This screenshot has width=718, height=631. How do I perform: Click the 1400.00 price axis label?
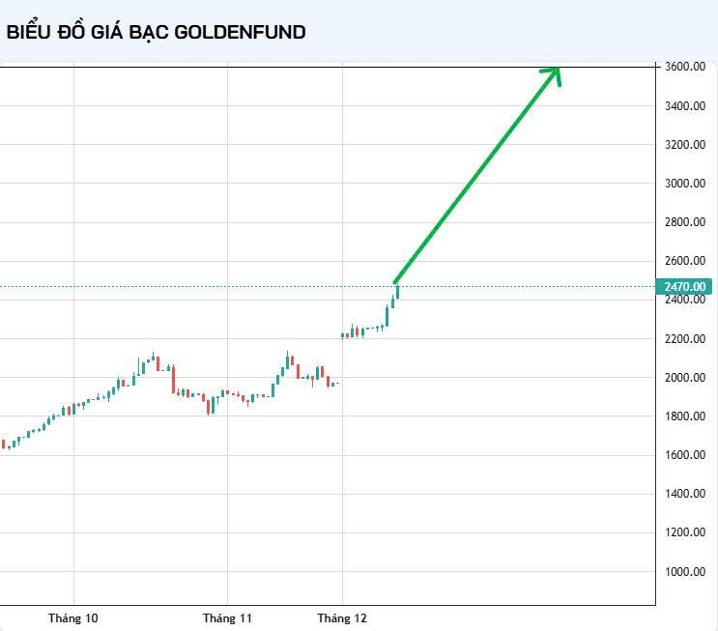[x=685, y=493]
